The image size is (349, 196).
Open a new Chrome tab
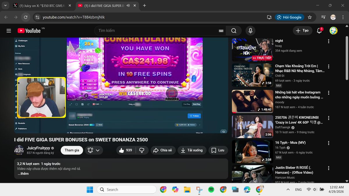point(145,6)
